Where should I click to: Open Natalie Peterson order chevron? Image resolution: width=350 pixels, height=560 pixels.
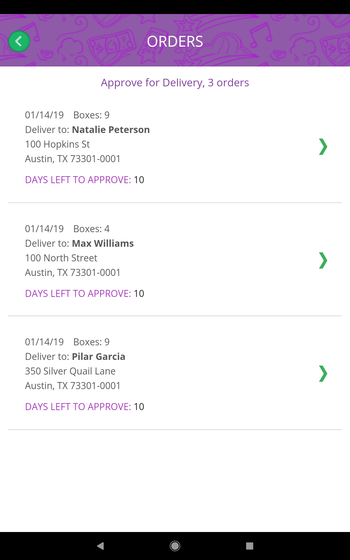coord(323,147)
